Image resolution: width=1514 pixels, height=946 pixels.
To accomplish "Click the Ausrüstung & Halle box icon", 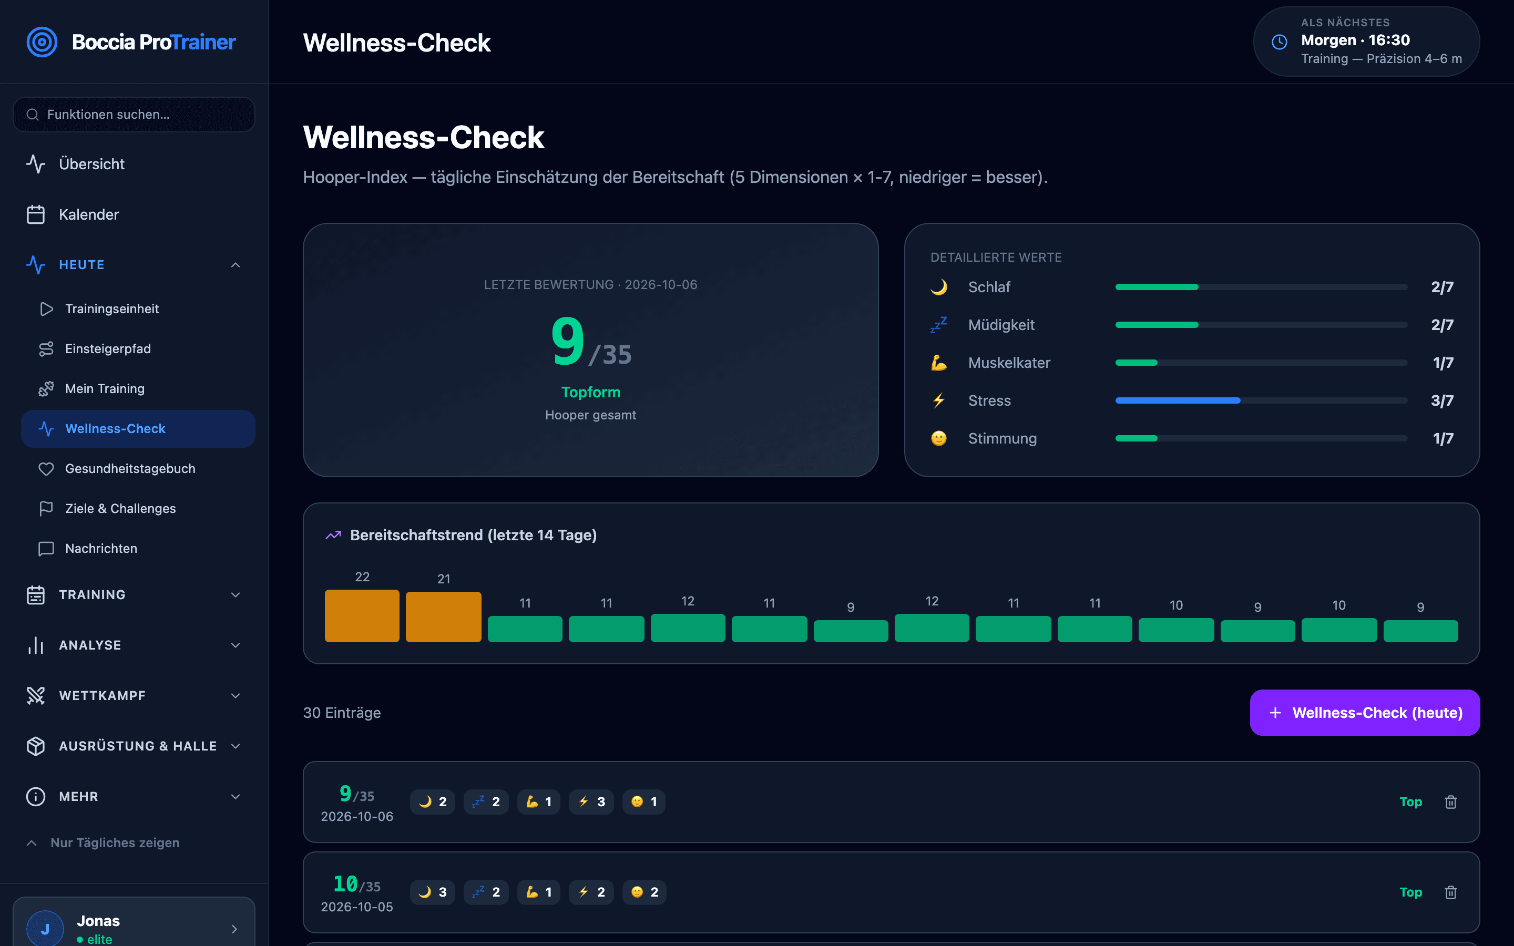I will click(36, 746).
